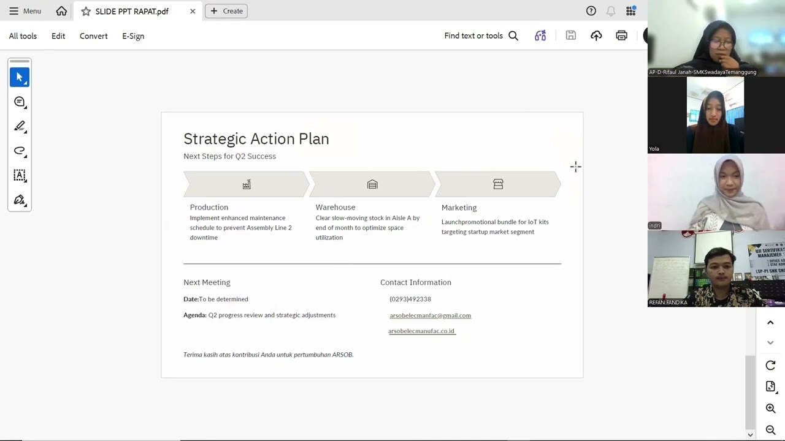Screen dimensions: 785x441
Task: Choose the Highlight pen tool
Action: pos(20,126)
